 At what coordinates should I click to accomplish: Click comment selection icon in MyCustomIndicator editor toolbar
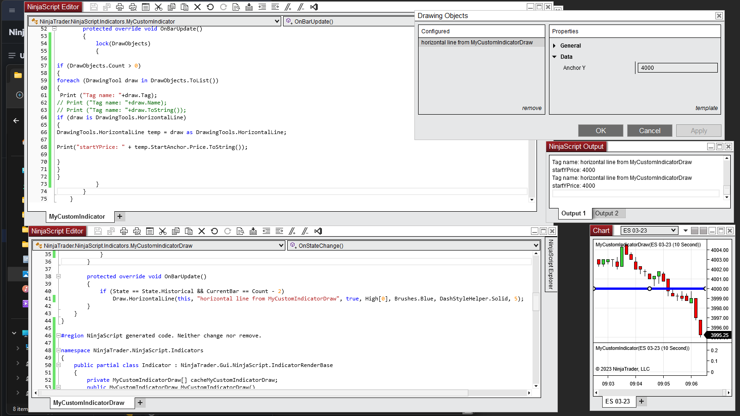click(288, 7)
